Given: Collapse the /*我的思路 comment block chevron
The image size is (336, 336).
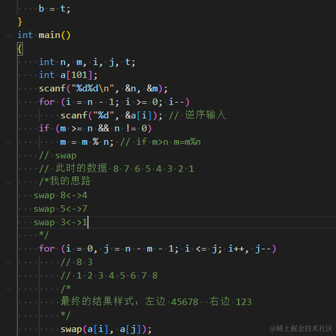Looking at the screenshot, I should tap(9, 182).
